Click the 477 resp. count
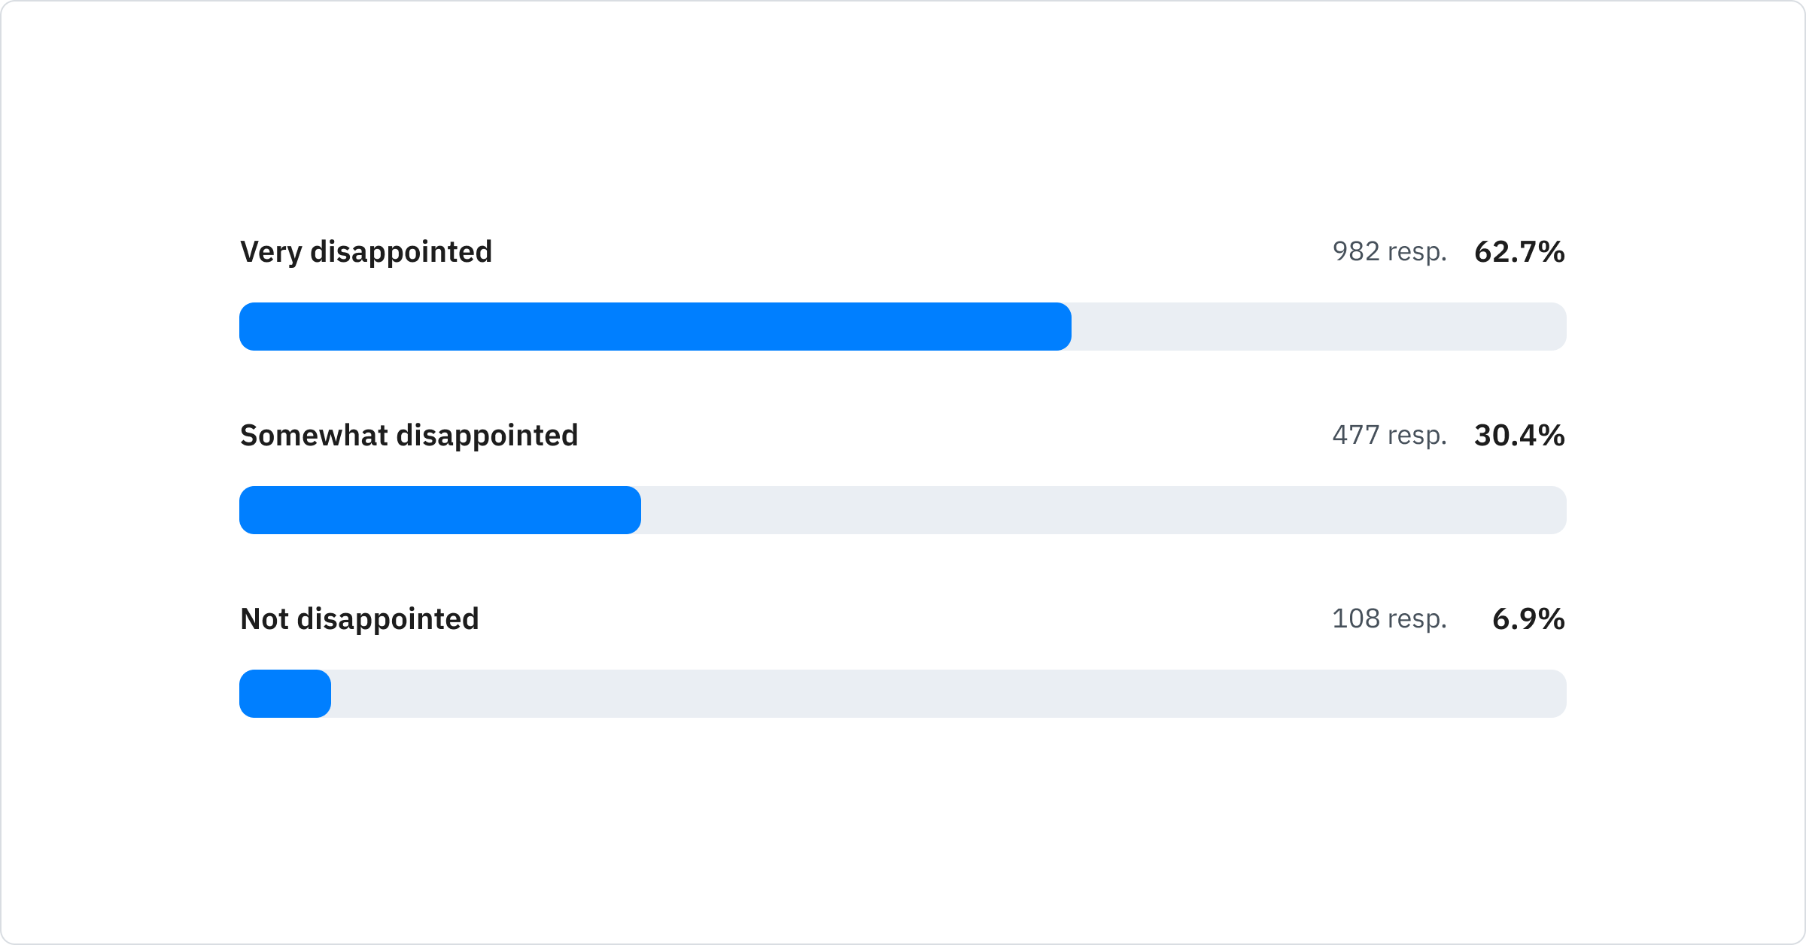The height and width of the screenshot is (945, 1806). pos(1389,436)
